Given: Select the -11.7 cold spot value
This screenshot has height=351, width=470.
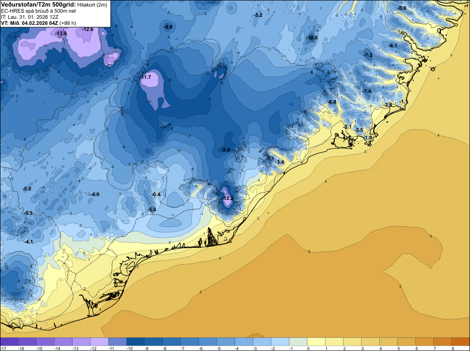Looking at the screenshot, I should pos(145,77).
